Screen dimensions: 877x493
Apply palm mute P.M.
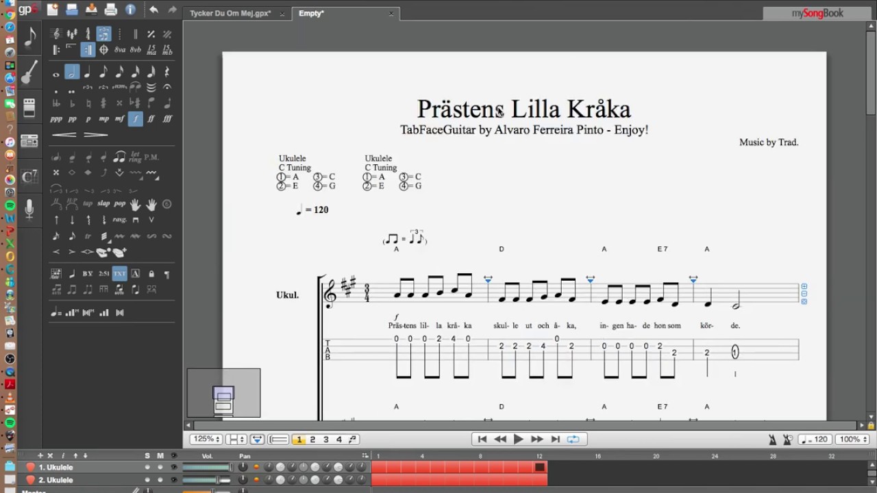tap(151, 157)
